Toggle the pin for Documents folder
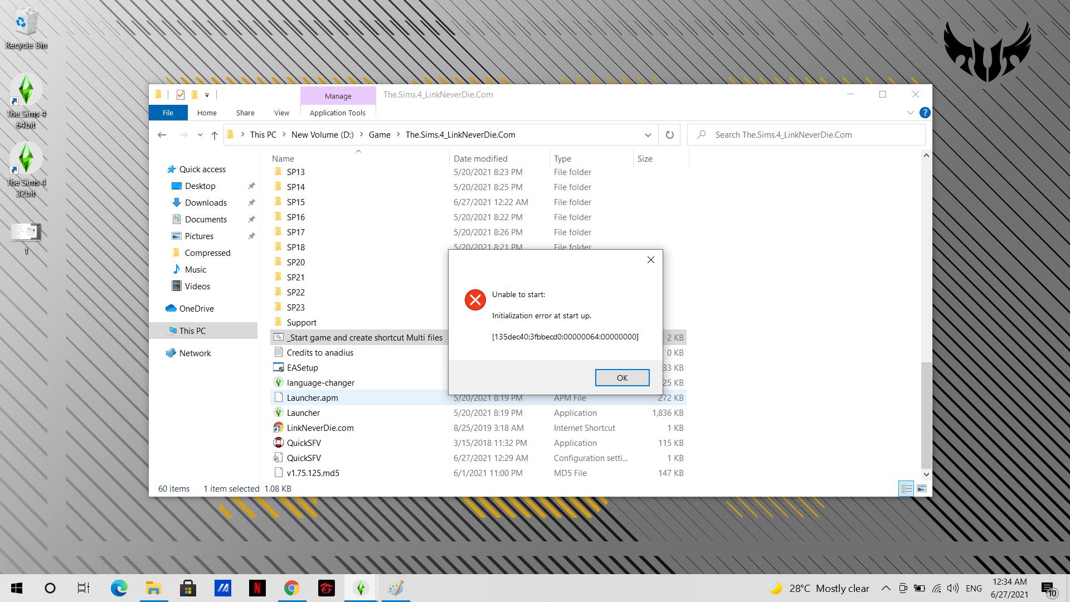Screen dimensions: 1070x602 [x=251, y=219]
